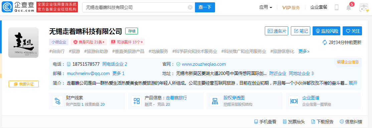
Task: Click 下载报告 option
Action: pos(323,122)
